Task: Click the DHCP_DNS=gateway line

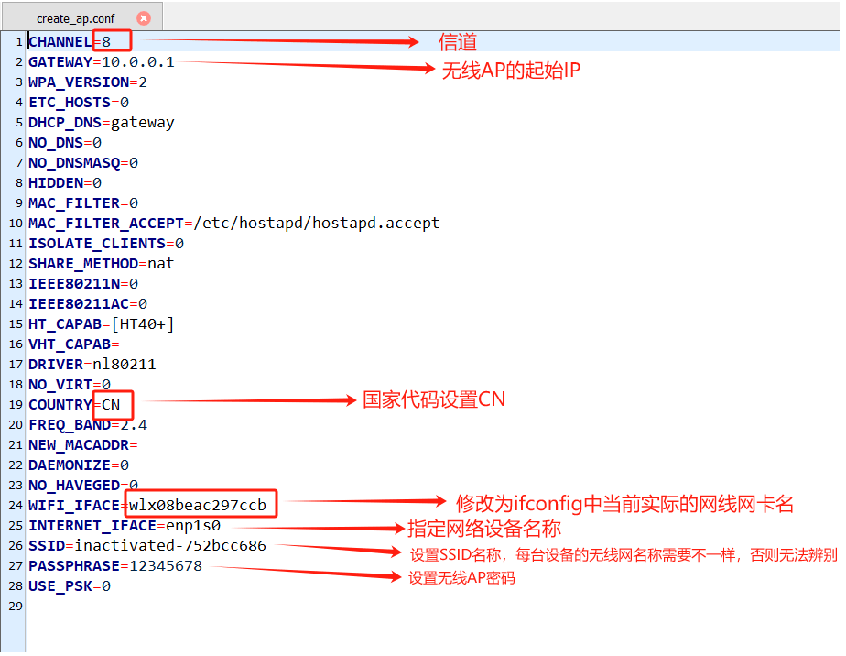Action: click(102, 123)
